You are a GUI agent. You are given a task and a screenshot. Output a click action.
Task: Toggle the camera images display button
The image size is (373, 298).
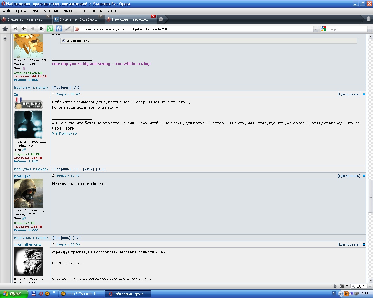pyautogui.click(x=342, y=286)
